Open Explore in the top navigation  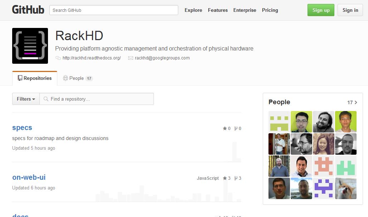(193, 10)
